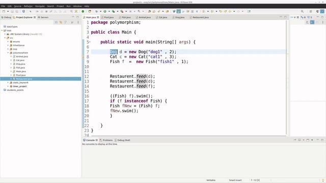The height and width of the screenshot is (183, 326).
Task: Open the Debug configurations dropdown arrow
Action: tap(101, 11)
